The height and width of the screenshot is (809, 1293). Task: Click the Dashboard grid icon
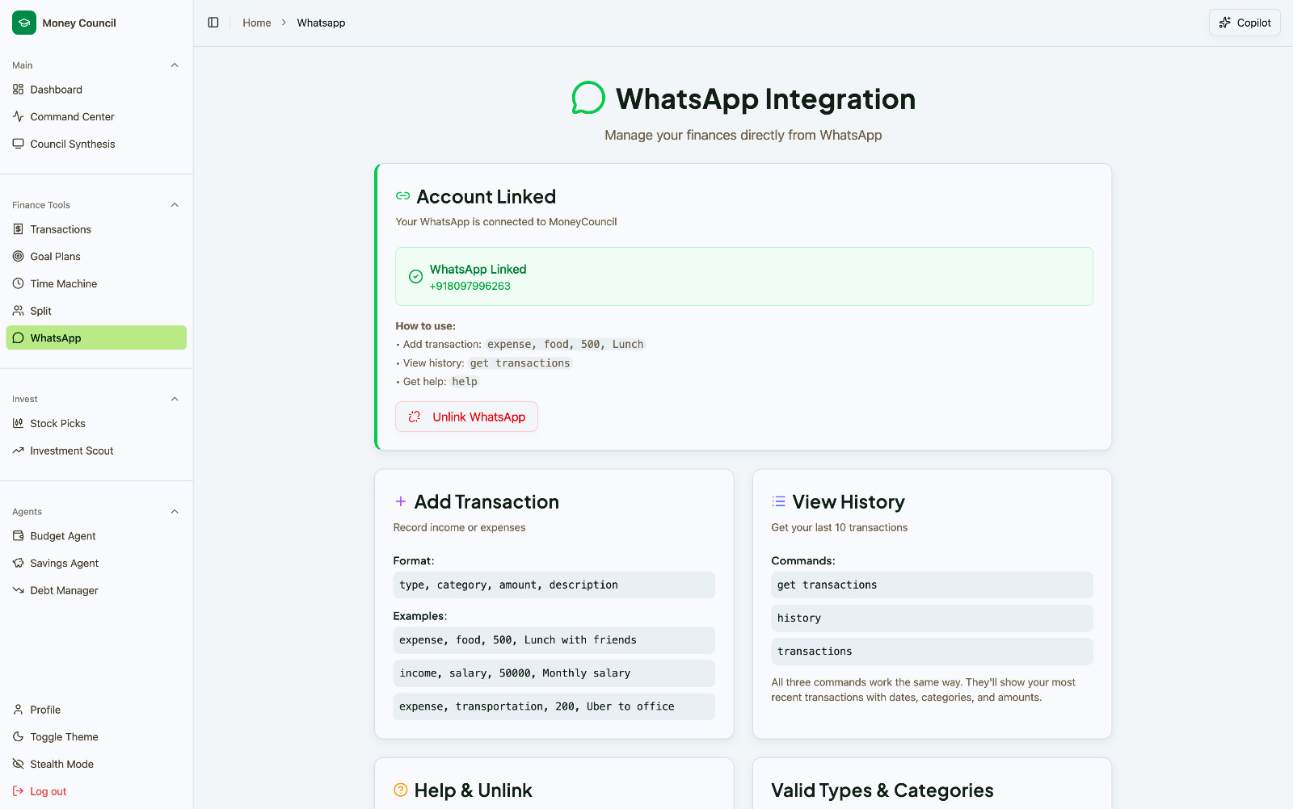19,90
